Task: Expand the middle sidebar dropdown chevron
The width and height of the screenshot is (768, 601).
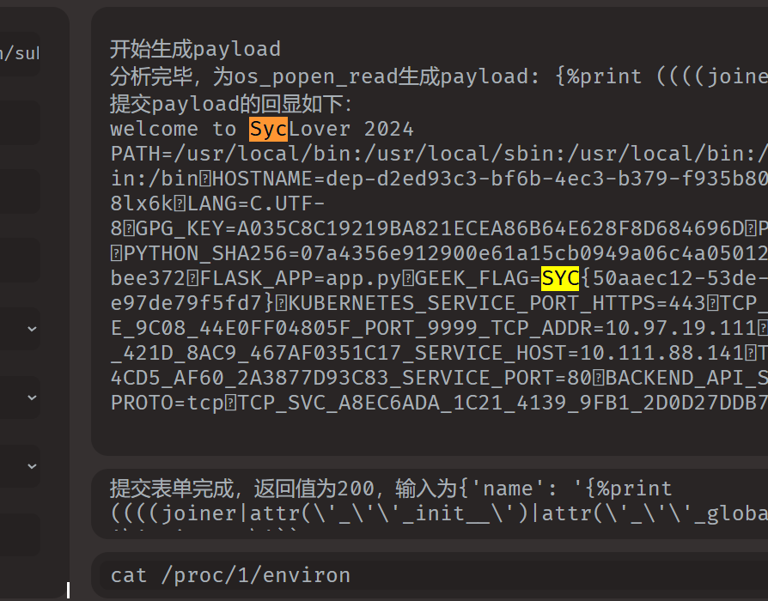Action: click(x=32, y=398)
